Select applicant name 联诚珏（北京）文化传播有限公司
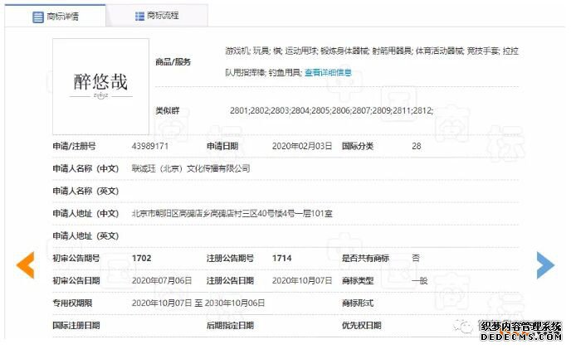Screen dimensions: 571x349 191,168
